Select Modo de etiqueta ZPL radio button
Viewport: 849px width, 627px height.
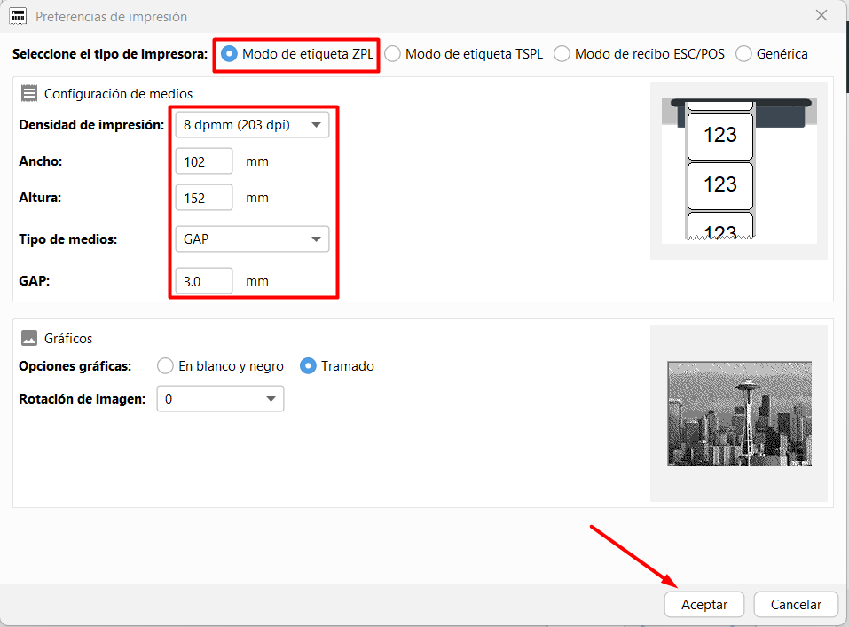pos(229,54)
